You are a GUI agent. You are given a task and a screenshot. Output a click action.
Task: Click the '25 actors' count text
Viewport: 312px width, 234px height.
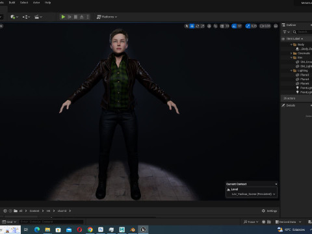(289, 98)
